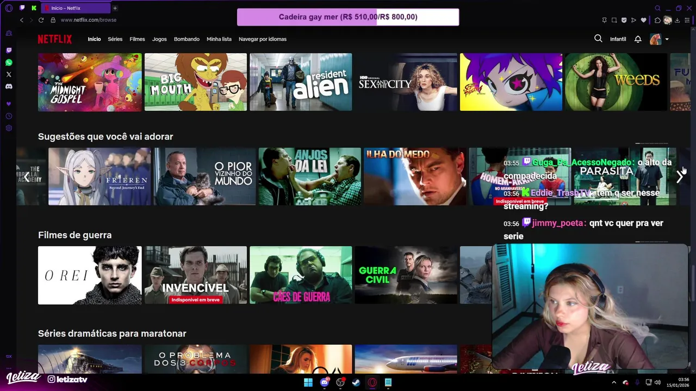Open Twitch panel in Opera sidebar
Viewport: 696px width, 391px height.
tap(9, 50)
